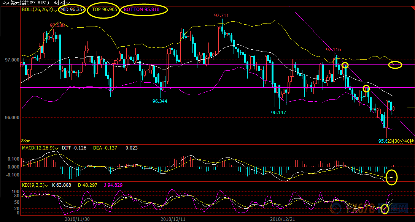Click the 2018/12/21 date on time axis
This screenshot has width=415, height=222.
coord(282,219)
